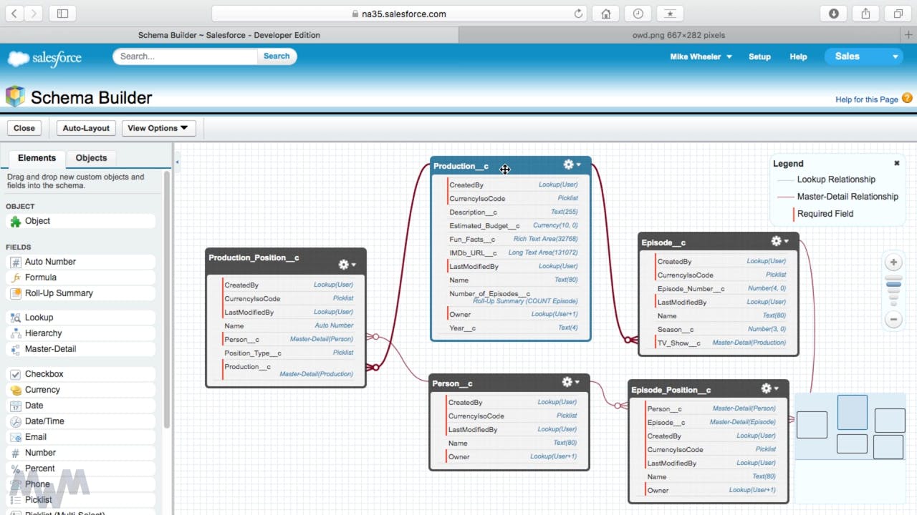Screen dimensions: 917x515
Task: Select the Episode_Number__c field
Action: tap(721, 288)
